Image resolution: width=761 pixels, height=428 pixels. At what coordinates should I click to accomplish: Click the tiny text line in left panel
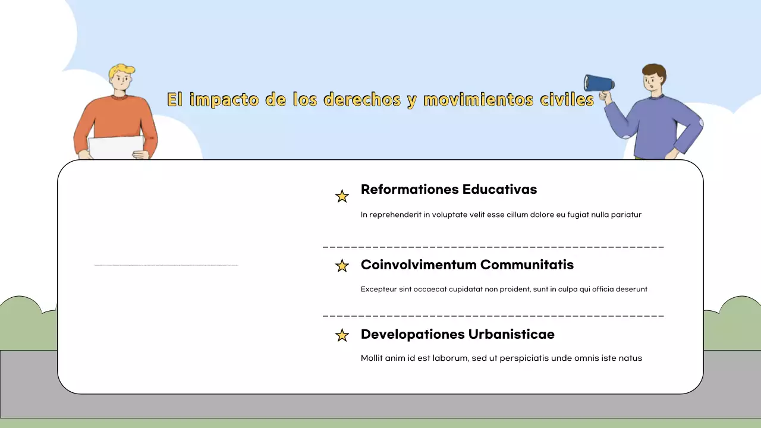166,265
